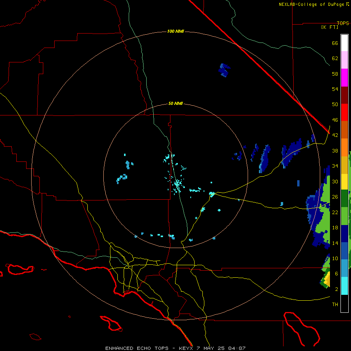Click the 100 NMI range ring label
The image size is (351, 351).
175,31
